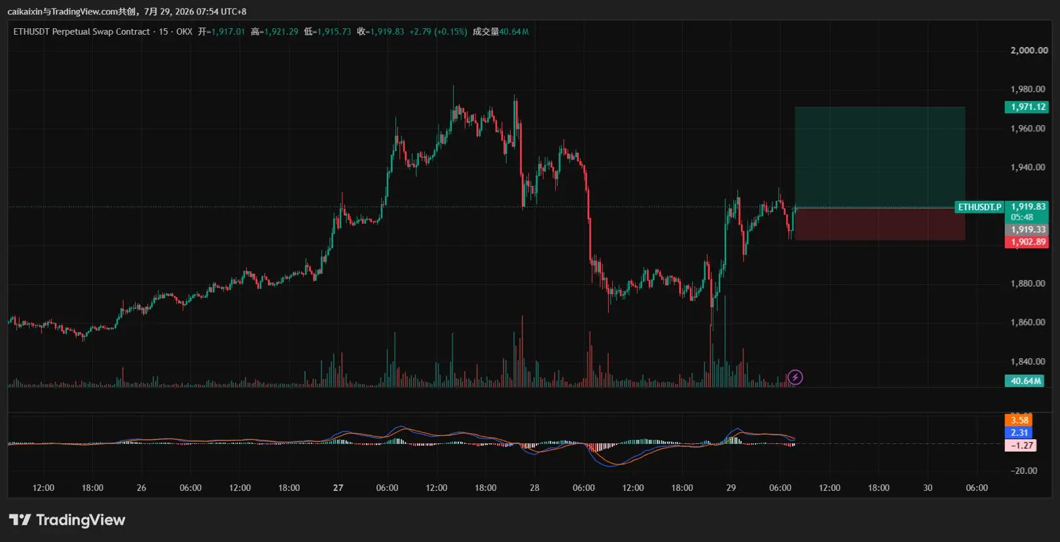This screenshot has height=542, width=1060.
Task: Click the red stop-loss risk zone
Action: pyautogui.click(x=879, y=224)
